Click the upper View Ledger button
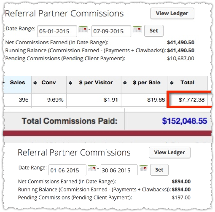The height and width of the screenshot is (212, 215). (172, 13)
